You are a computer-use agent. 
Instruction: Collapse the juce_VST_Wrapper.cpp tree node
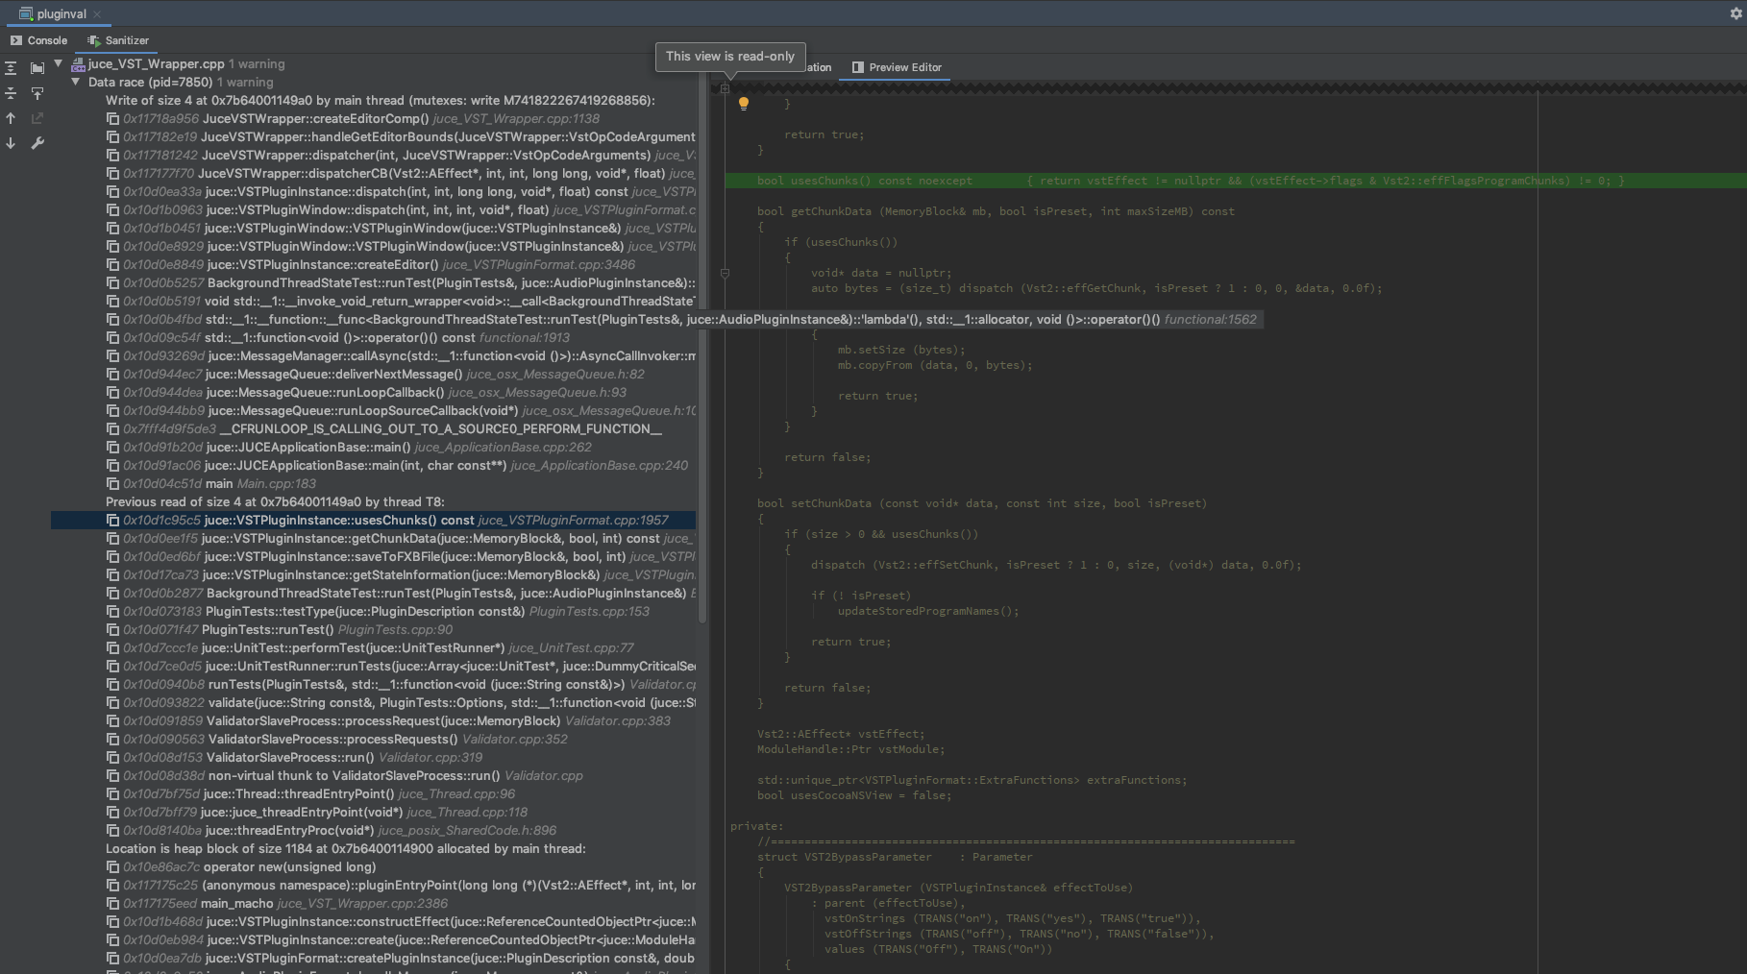59,64
